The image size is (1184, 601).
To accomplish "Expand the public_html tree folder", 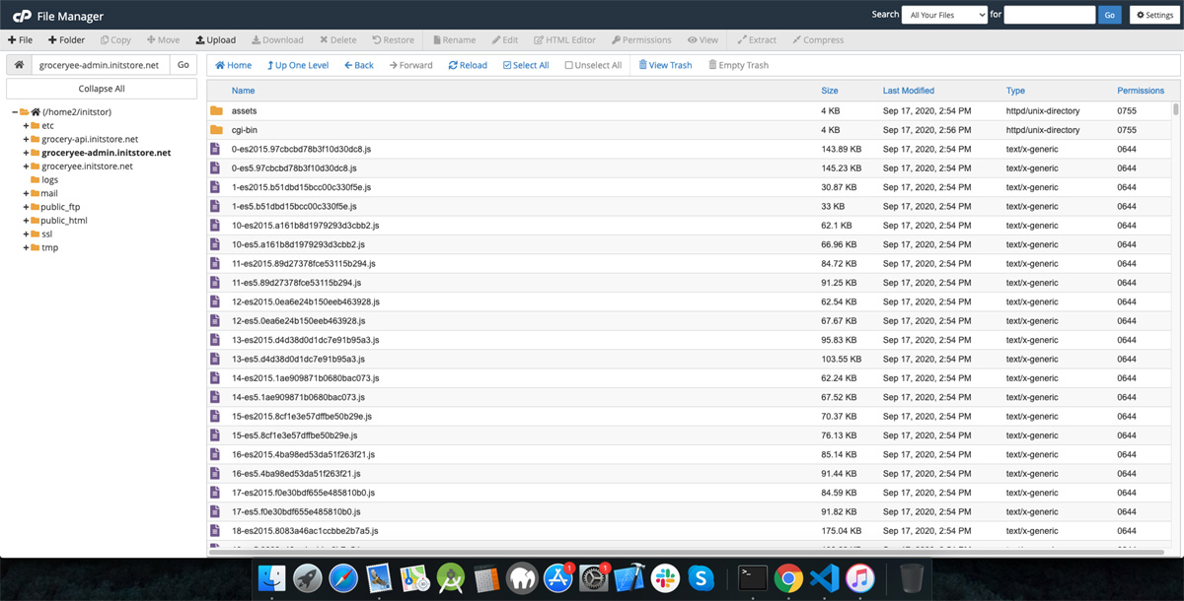I will 26,221.
